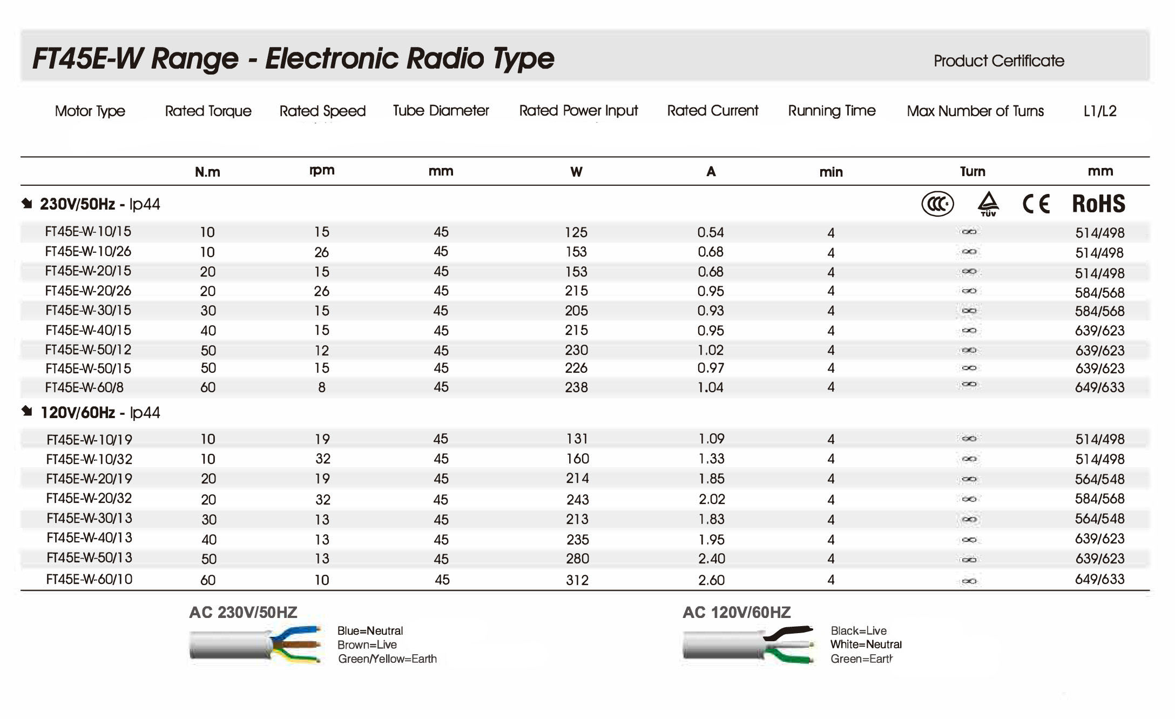Click the AC 120V/60HZ cable wiring image
The image size is (1175, 719).
(748, 644)
